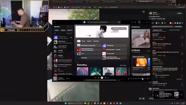186x105 pixels.
Task: Mute Spotify via speaker icon
Action: [138, 79]
